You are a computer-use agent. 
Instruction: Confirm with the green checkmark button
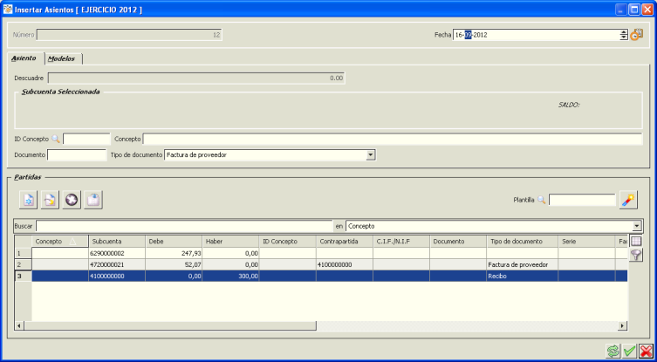point(629,351)
